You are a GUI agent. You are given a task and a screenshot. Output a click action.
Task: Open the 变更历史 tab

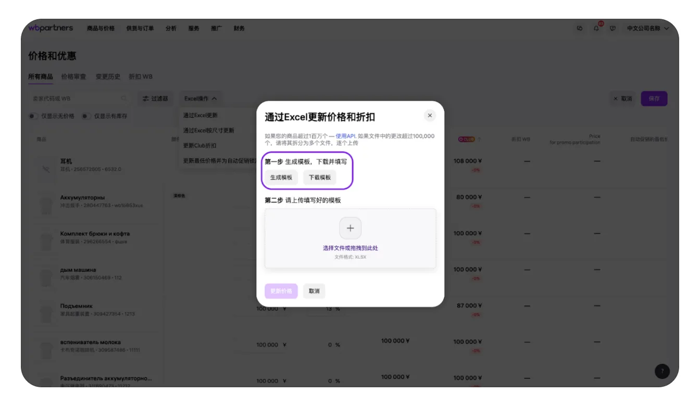[x=108, y=77]
